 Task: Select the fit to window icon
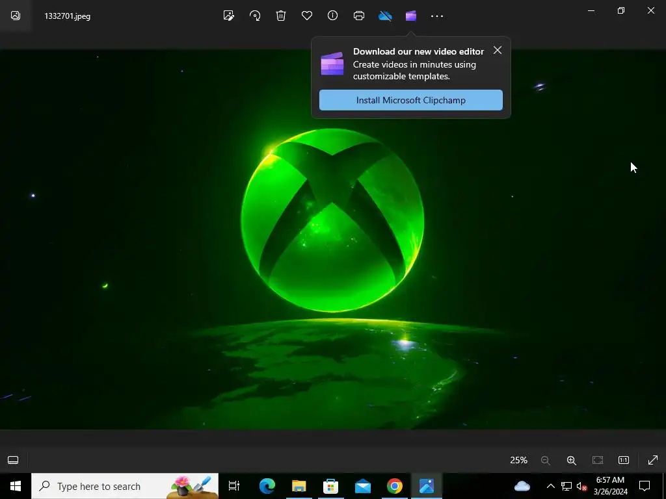coord(598,460)
